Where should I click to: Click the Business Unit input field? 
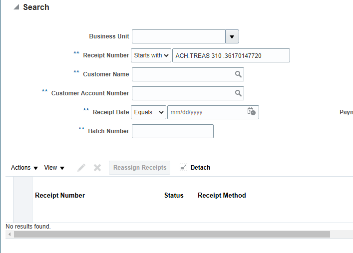(x=179, y=36)
